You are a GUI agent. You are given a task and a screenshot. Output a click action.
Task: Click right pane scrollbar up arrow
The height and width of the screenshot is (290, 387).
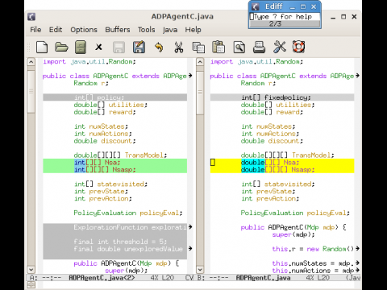tap(200, 62)
